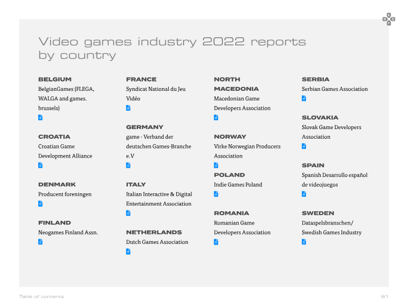This screenshot has height=306, width=408.
Task: Select 'Dataspelsbranschen/ Swedish Games Industry' text
Action: pos(332,227)
